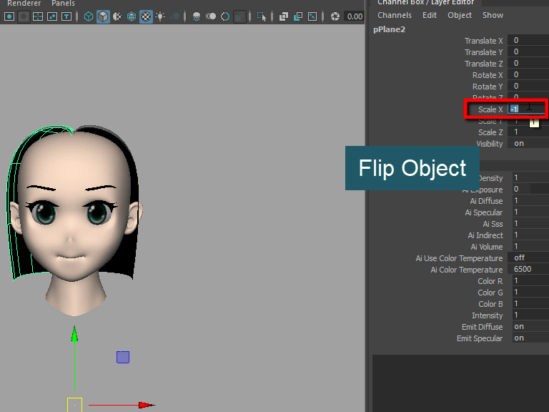The image size is (549, 412).
Task: Select the pPlane2 object name
Action: [x=390, y=29]
